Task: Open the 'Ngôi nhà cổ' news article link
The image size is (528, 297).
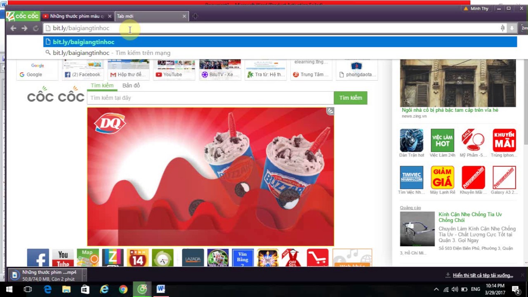Action: coord(450,110)
